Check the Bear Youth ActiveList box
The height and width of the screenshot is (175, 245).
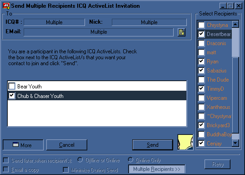pyautogui.click(x=12, y=86)
